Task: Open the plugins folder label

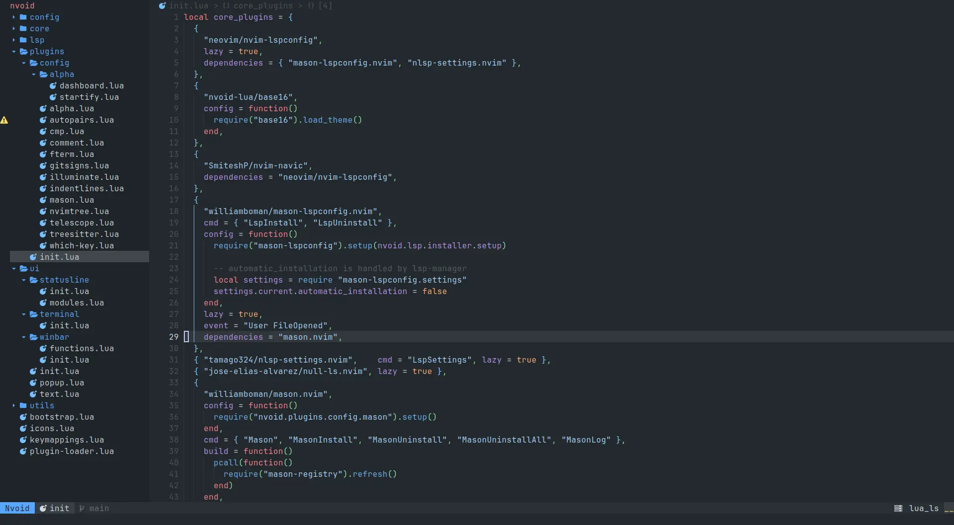Action: tap(47, 52)
